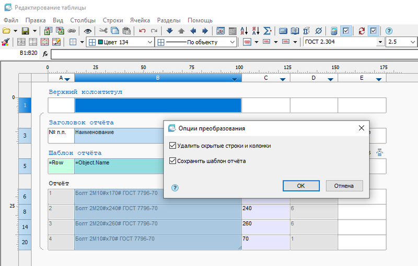Open the calculator icon
This screenshot has width=418, height=266.
coord(334,31)
